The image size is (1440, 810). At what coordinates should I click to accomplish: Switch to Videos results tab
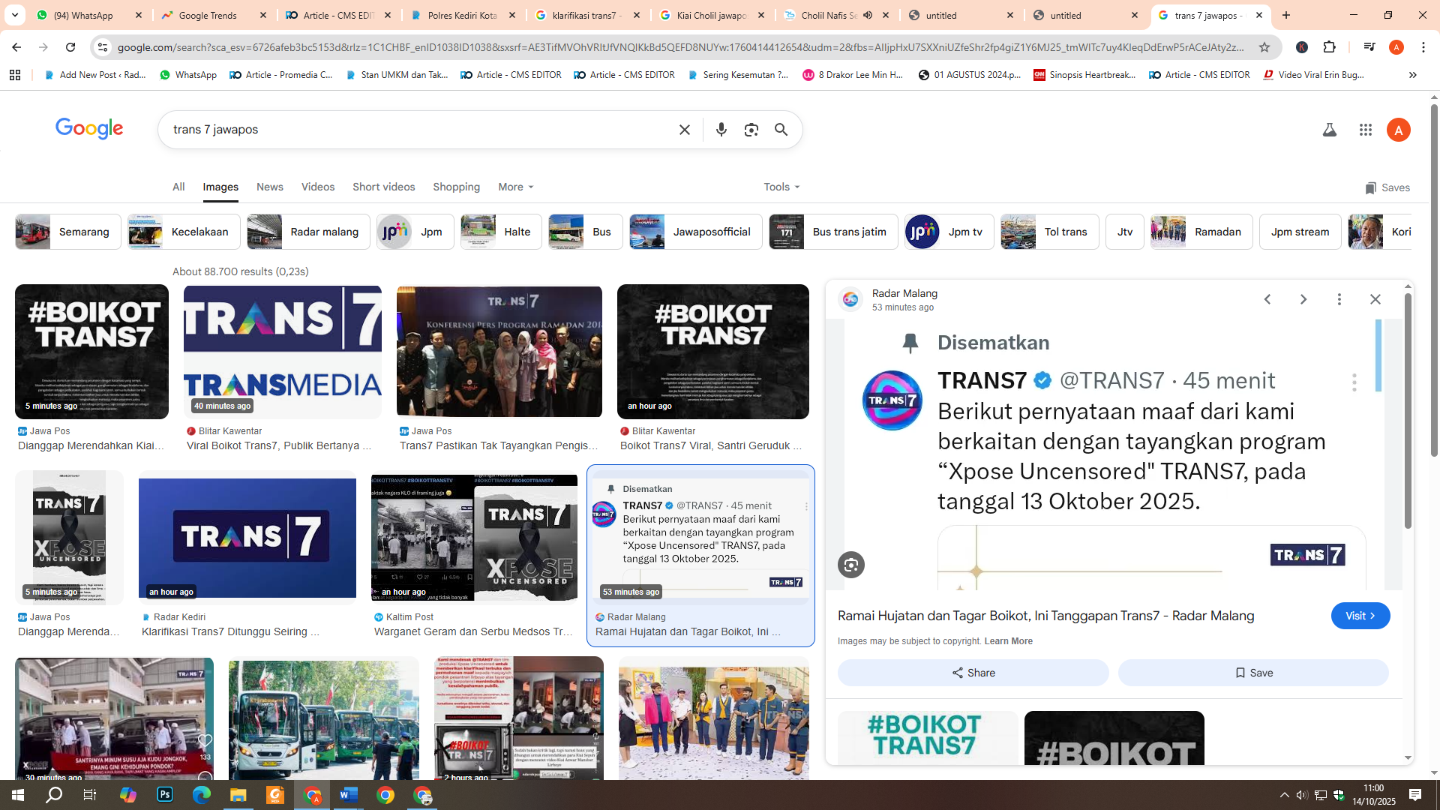pos(318,187)
